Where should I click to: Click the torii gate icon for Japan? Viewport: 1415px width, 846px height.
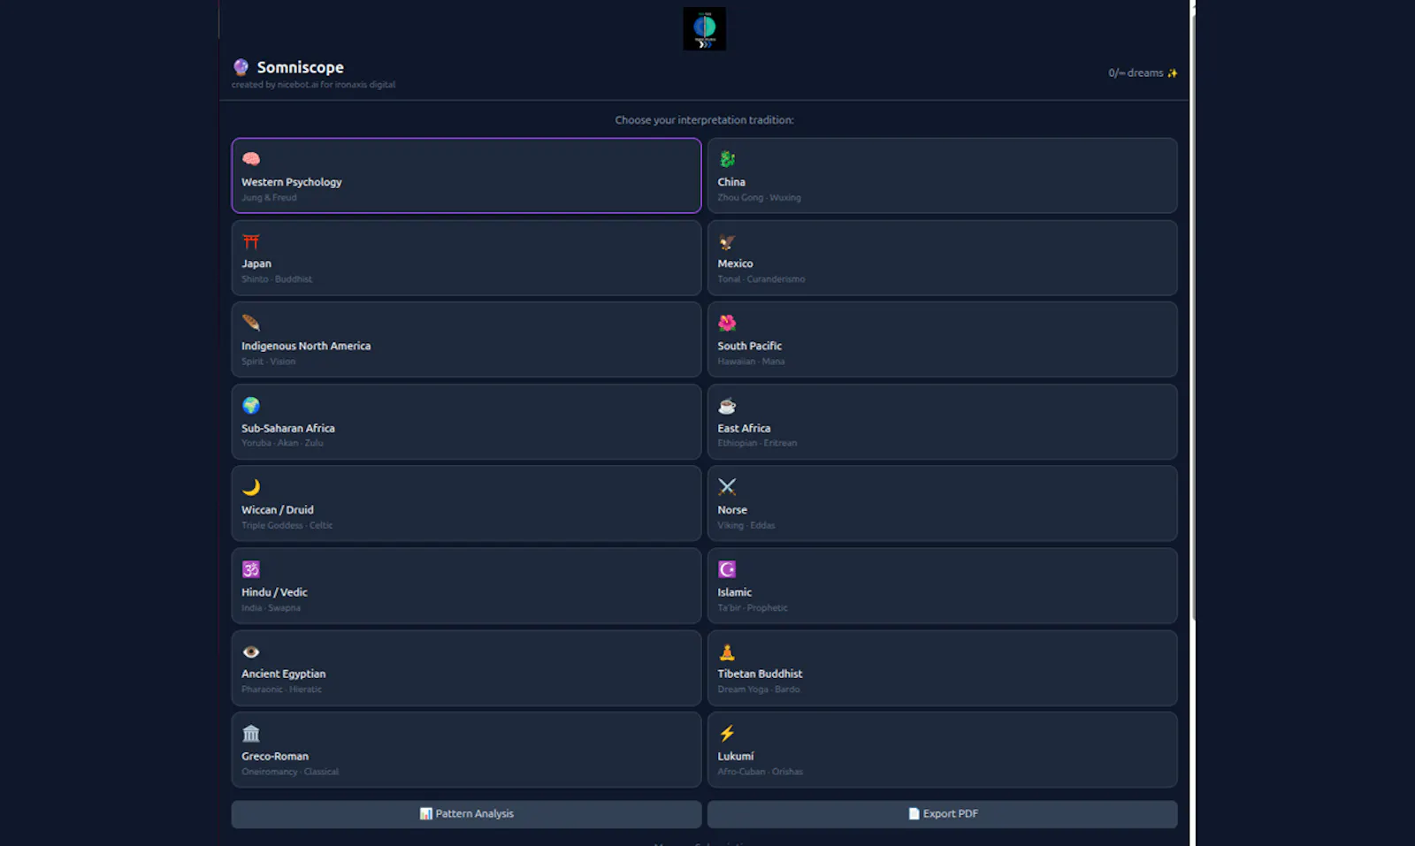tap(251, 241)
